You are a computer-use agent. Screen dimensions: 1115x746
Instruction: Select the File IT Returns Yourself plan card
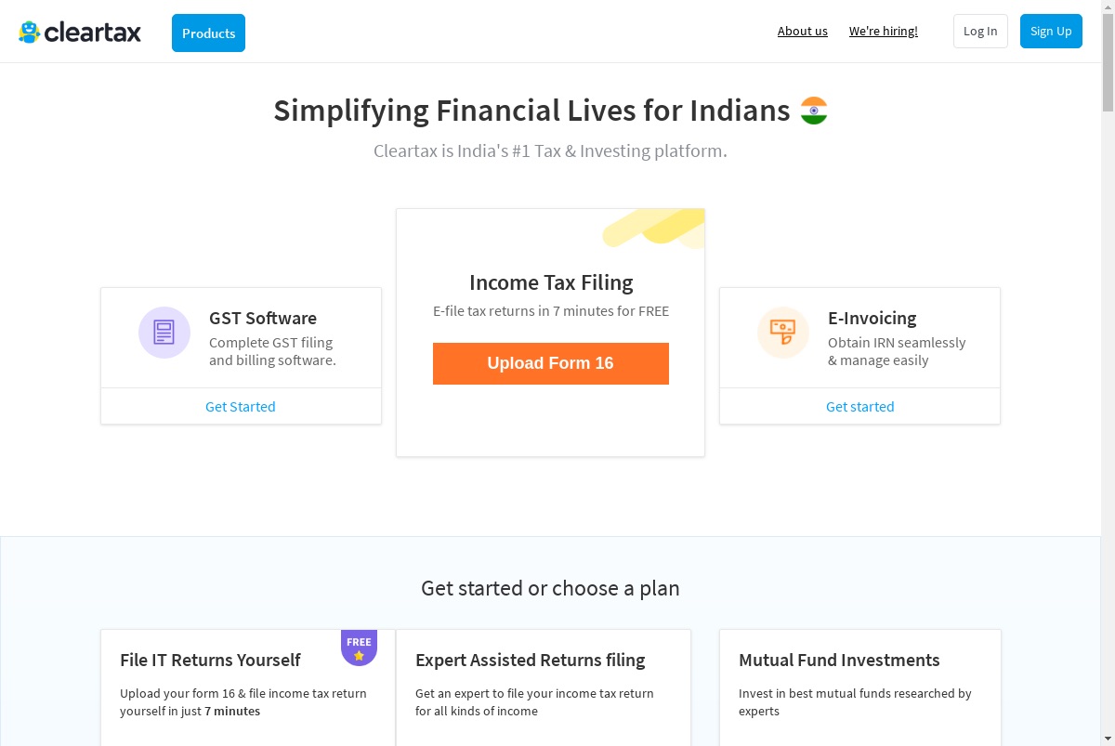coord(248,687)
